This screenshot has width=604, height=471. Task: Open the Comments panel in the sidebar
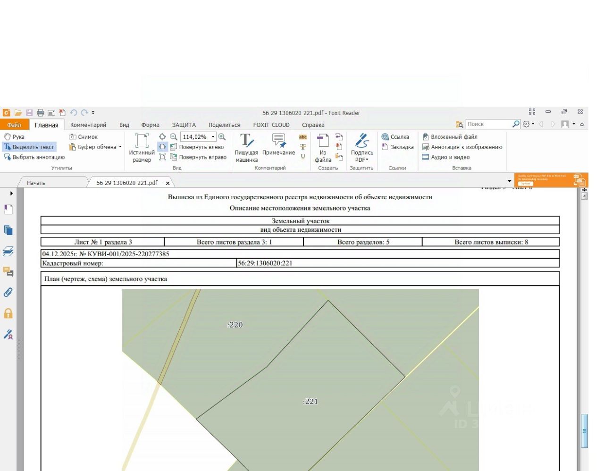(x=8, y=272)
